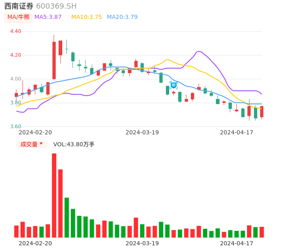
Task: Click the tallest red volume bar
Action: pyautogui.click(x=54, y=196)
